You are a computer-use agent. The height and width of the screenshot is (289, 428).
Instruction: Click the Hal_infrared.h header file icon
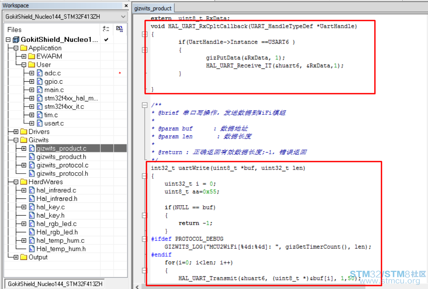32,199
